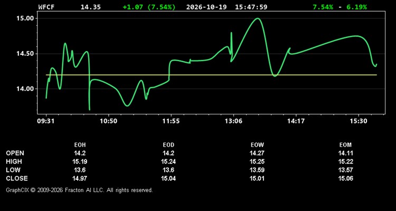Click the date 2026-10-19

tap(208, 7)
